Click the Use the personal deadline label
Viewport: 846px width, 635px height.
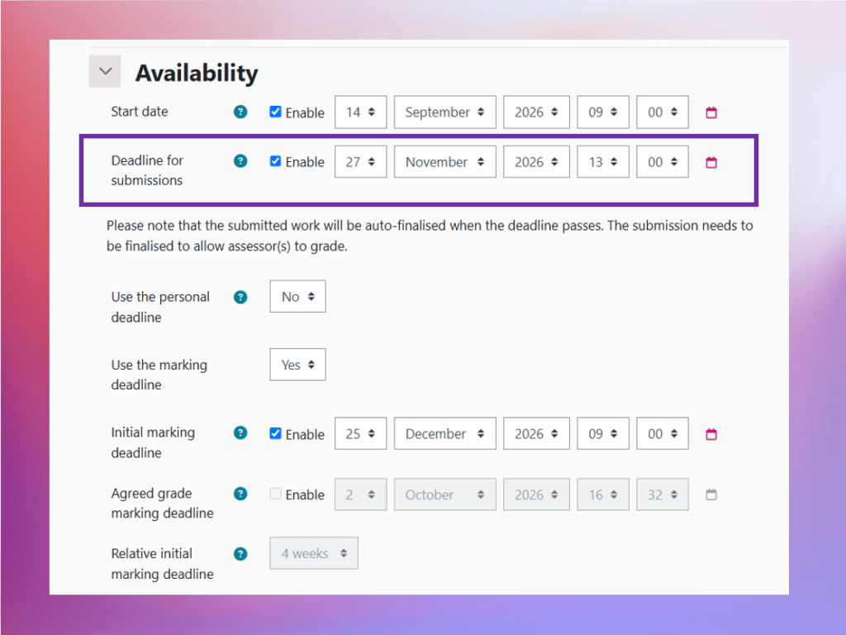[160, 307]
